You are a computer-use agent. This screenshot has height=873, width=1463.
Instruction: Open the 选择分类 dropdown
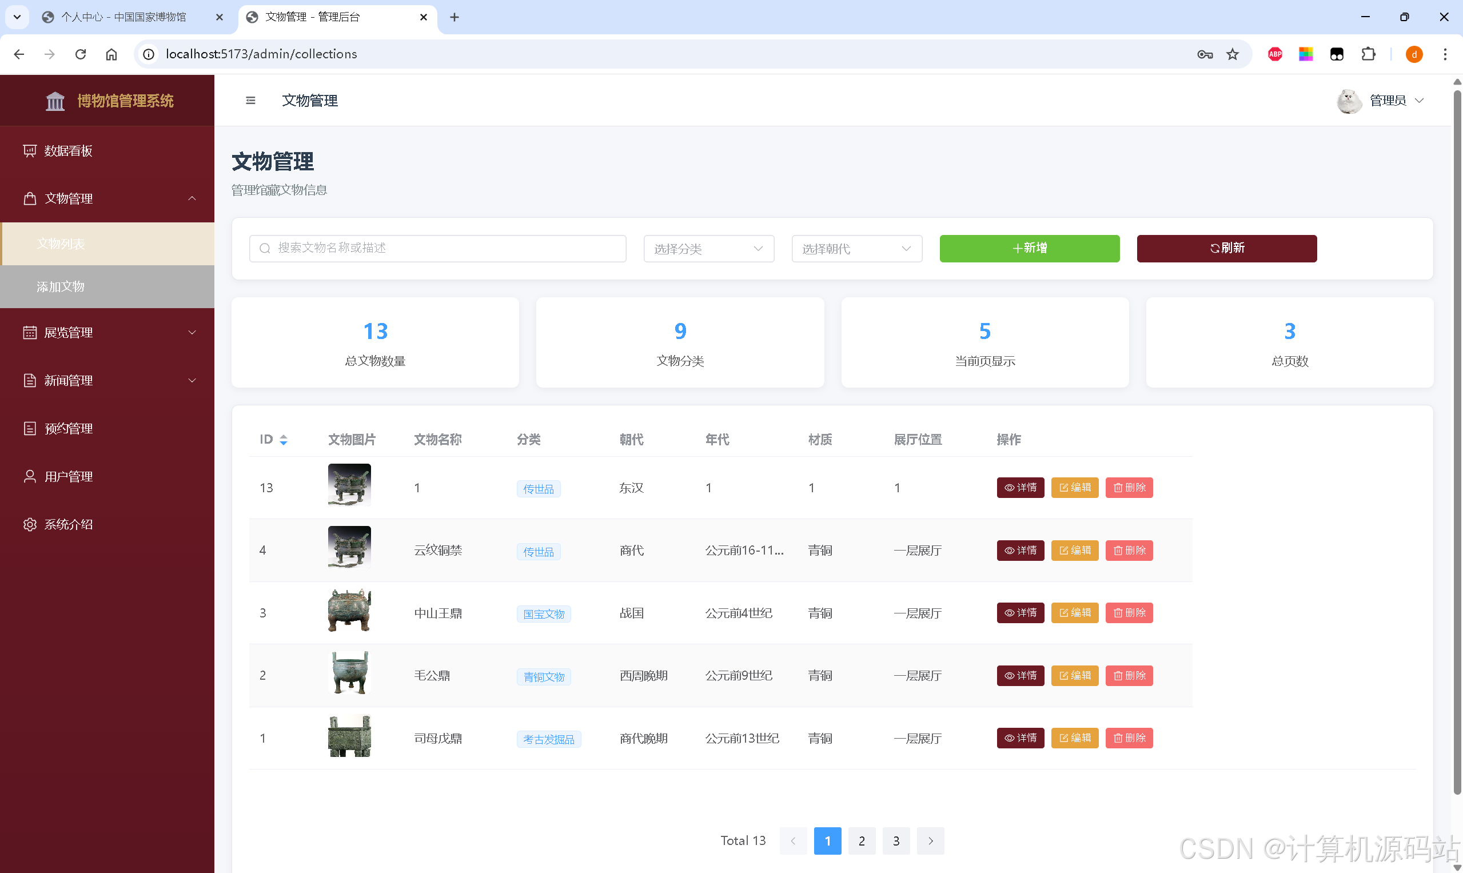point(708,249)
